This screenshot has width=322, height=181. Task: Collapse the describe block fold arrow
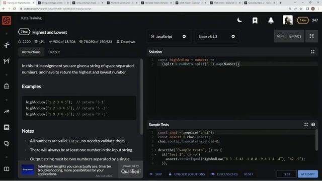click(x=155, y=150)
